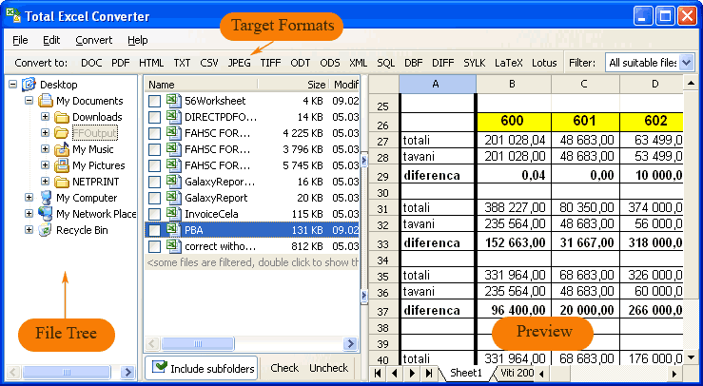
Task: Expand the My Network Places node
Action: (x=29, y=213)
